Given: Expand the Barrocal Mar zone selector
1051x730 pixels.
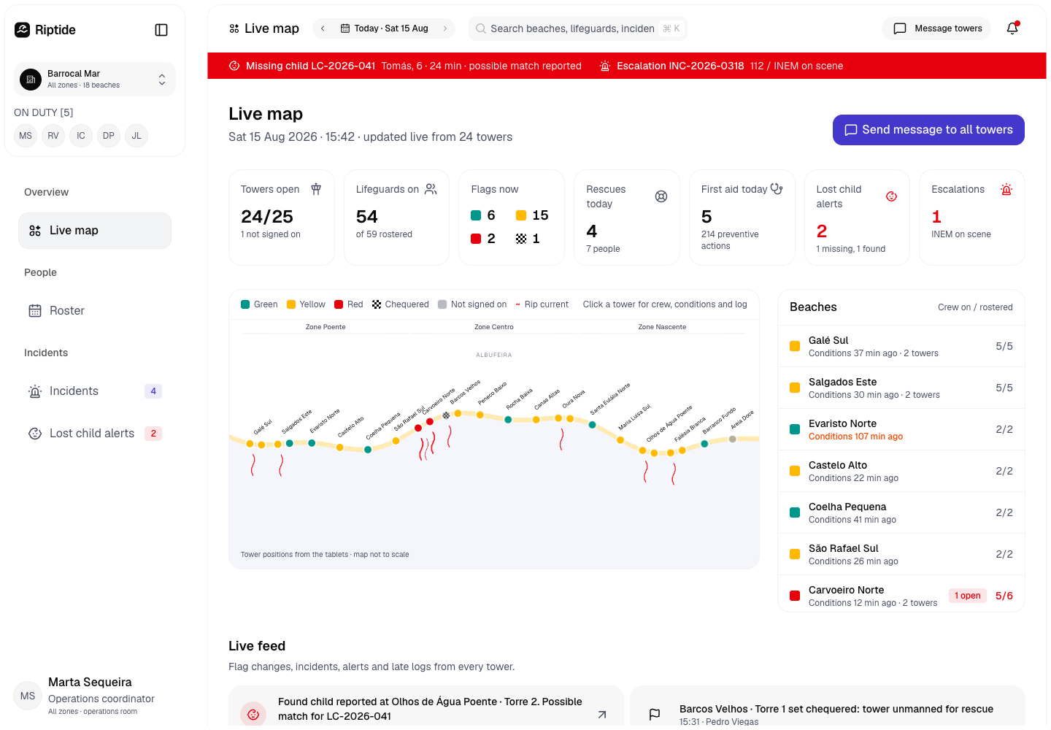Looking at the screenshot, I should click(x=95, y=79).
